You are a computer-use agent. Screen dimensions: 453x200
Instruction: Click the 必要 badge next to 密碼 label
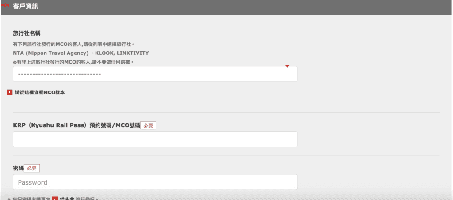[x=32, y=168]
